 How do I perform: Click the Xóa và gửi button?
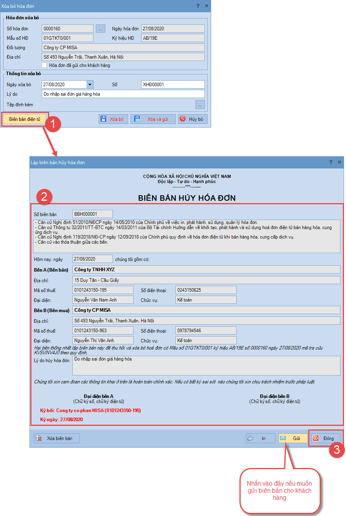pos(153,119)
